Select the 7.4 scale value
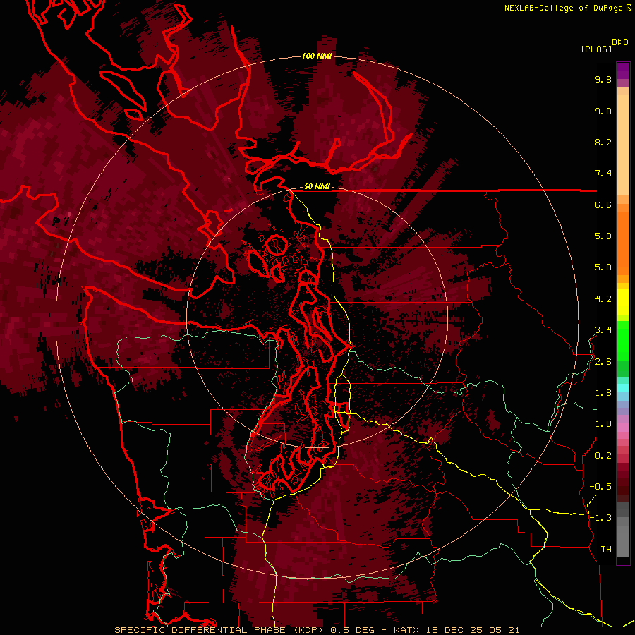Screen dimensions: 635x635 click(603, 174)
